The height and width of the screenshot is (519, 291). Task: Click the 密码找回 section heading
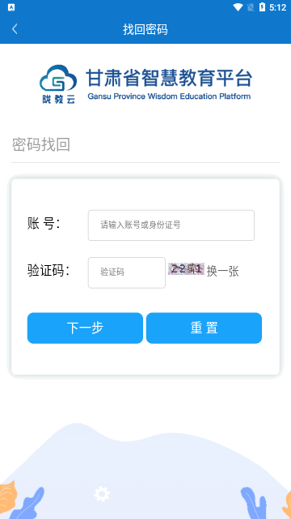coord(41,144)
